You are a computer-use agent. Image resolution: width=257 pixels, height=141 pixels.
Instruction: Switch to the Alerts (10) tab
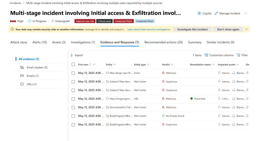tap(40, 42)
